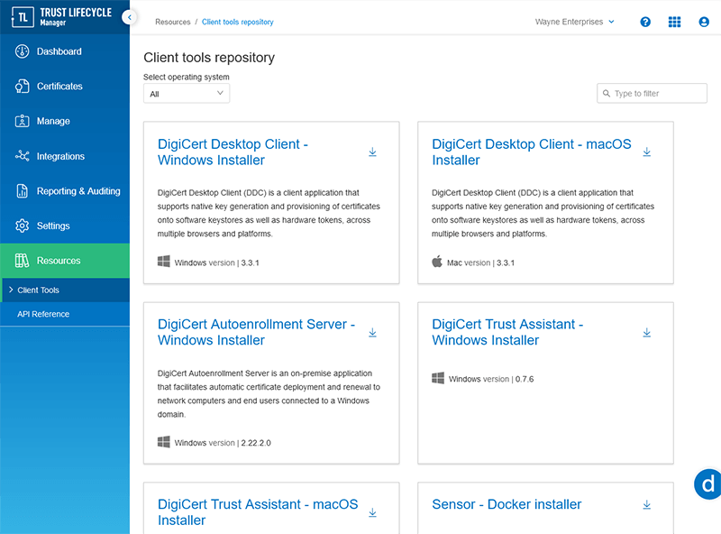721x534 pixels.
Task: Open the user profile icon
Action: [704, 22]
